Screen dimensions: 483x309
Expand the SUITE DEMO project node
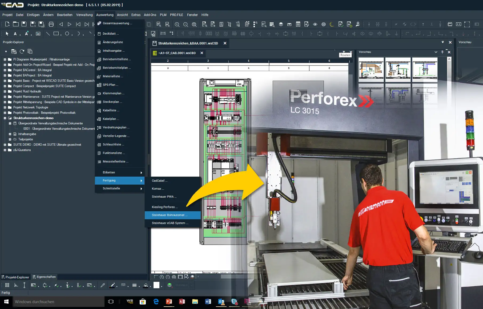click(x=5, y=145)
